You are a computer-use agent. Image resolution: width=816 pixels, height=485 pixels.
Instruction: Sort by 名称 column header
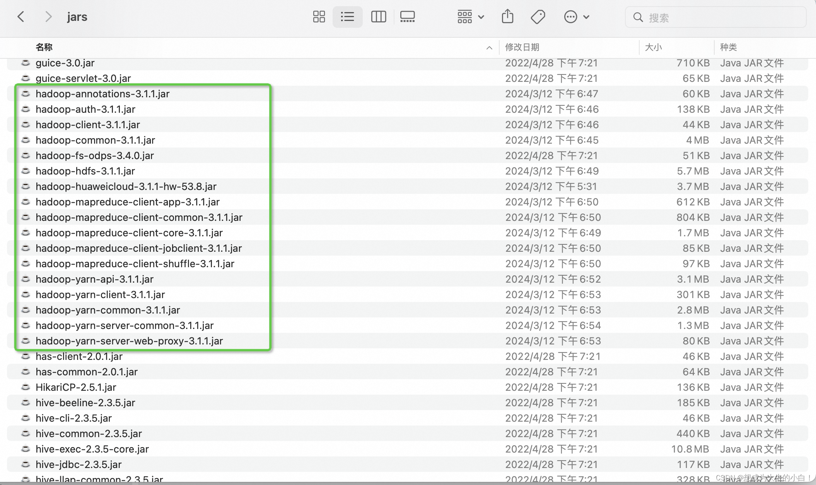coord(44,47)
